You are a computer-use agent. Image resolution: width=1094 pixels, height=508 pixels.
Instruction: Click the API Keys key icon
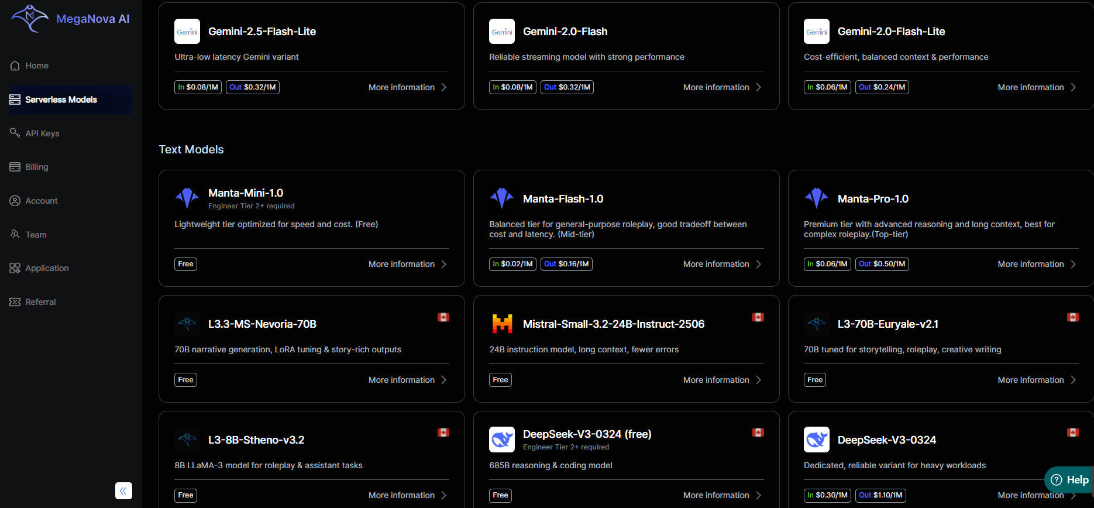[15, 133]
